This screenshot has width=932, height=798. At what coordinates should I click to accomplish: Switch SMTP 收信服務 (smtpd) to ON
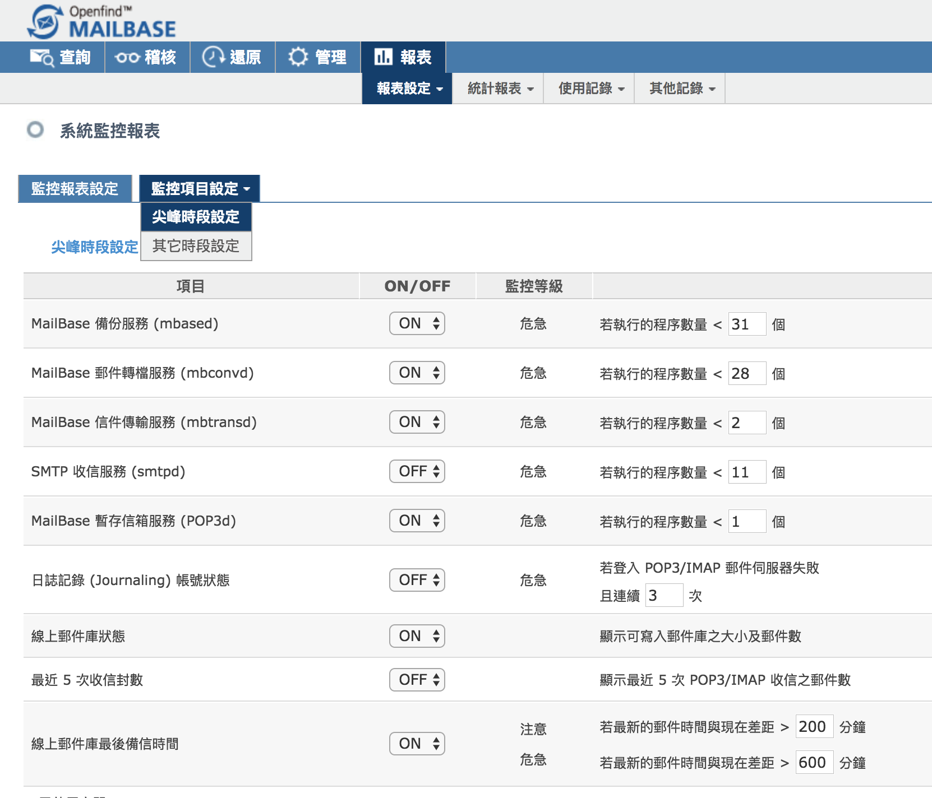pyautogui.click(x=417, y=471)
